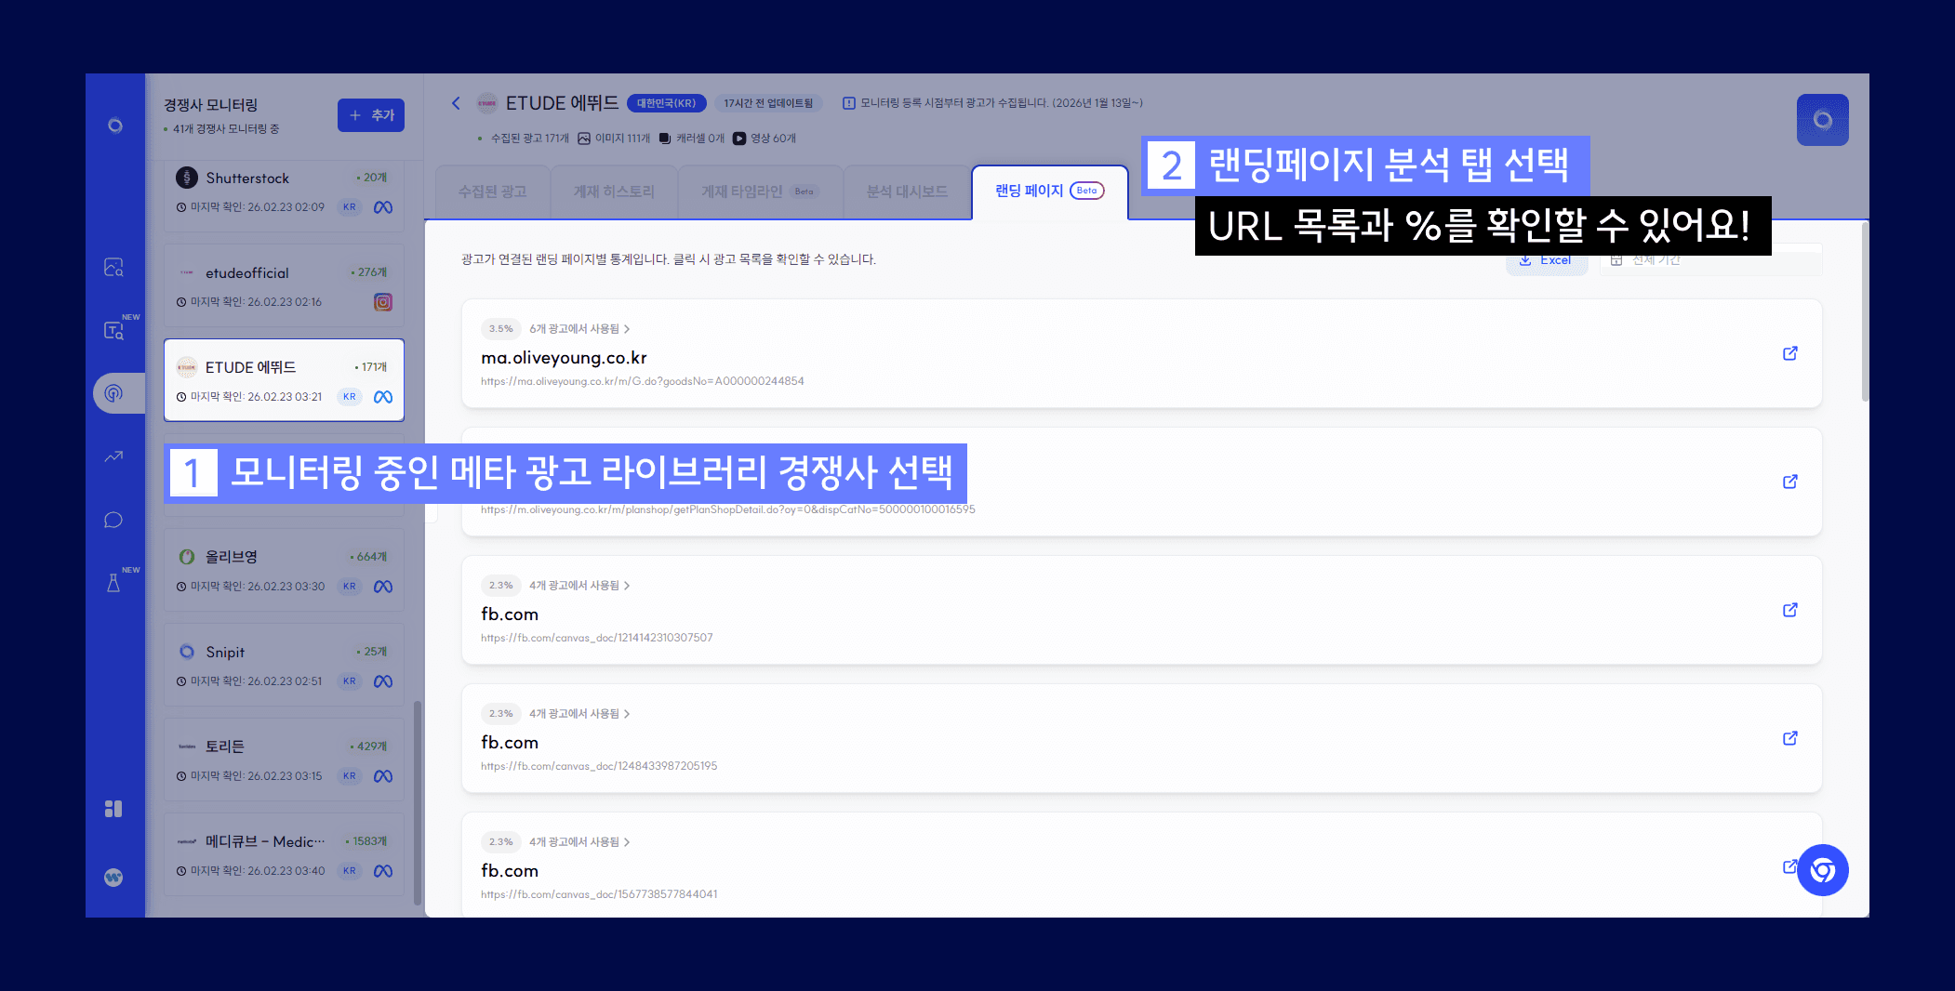Switch to the 수집된 광고 tab
Viewport: 1955px width, 991px height.
[492, 192]
